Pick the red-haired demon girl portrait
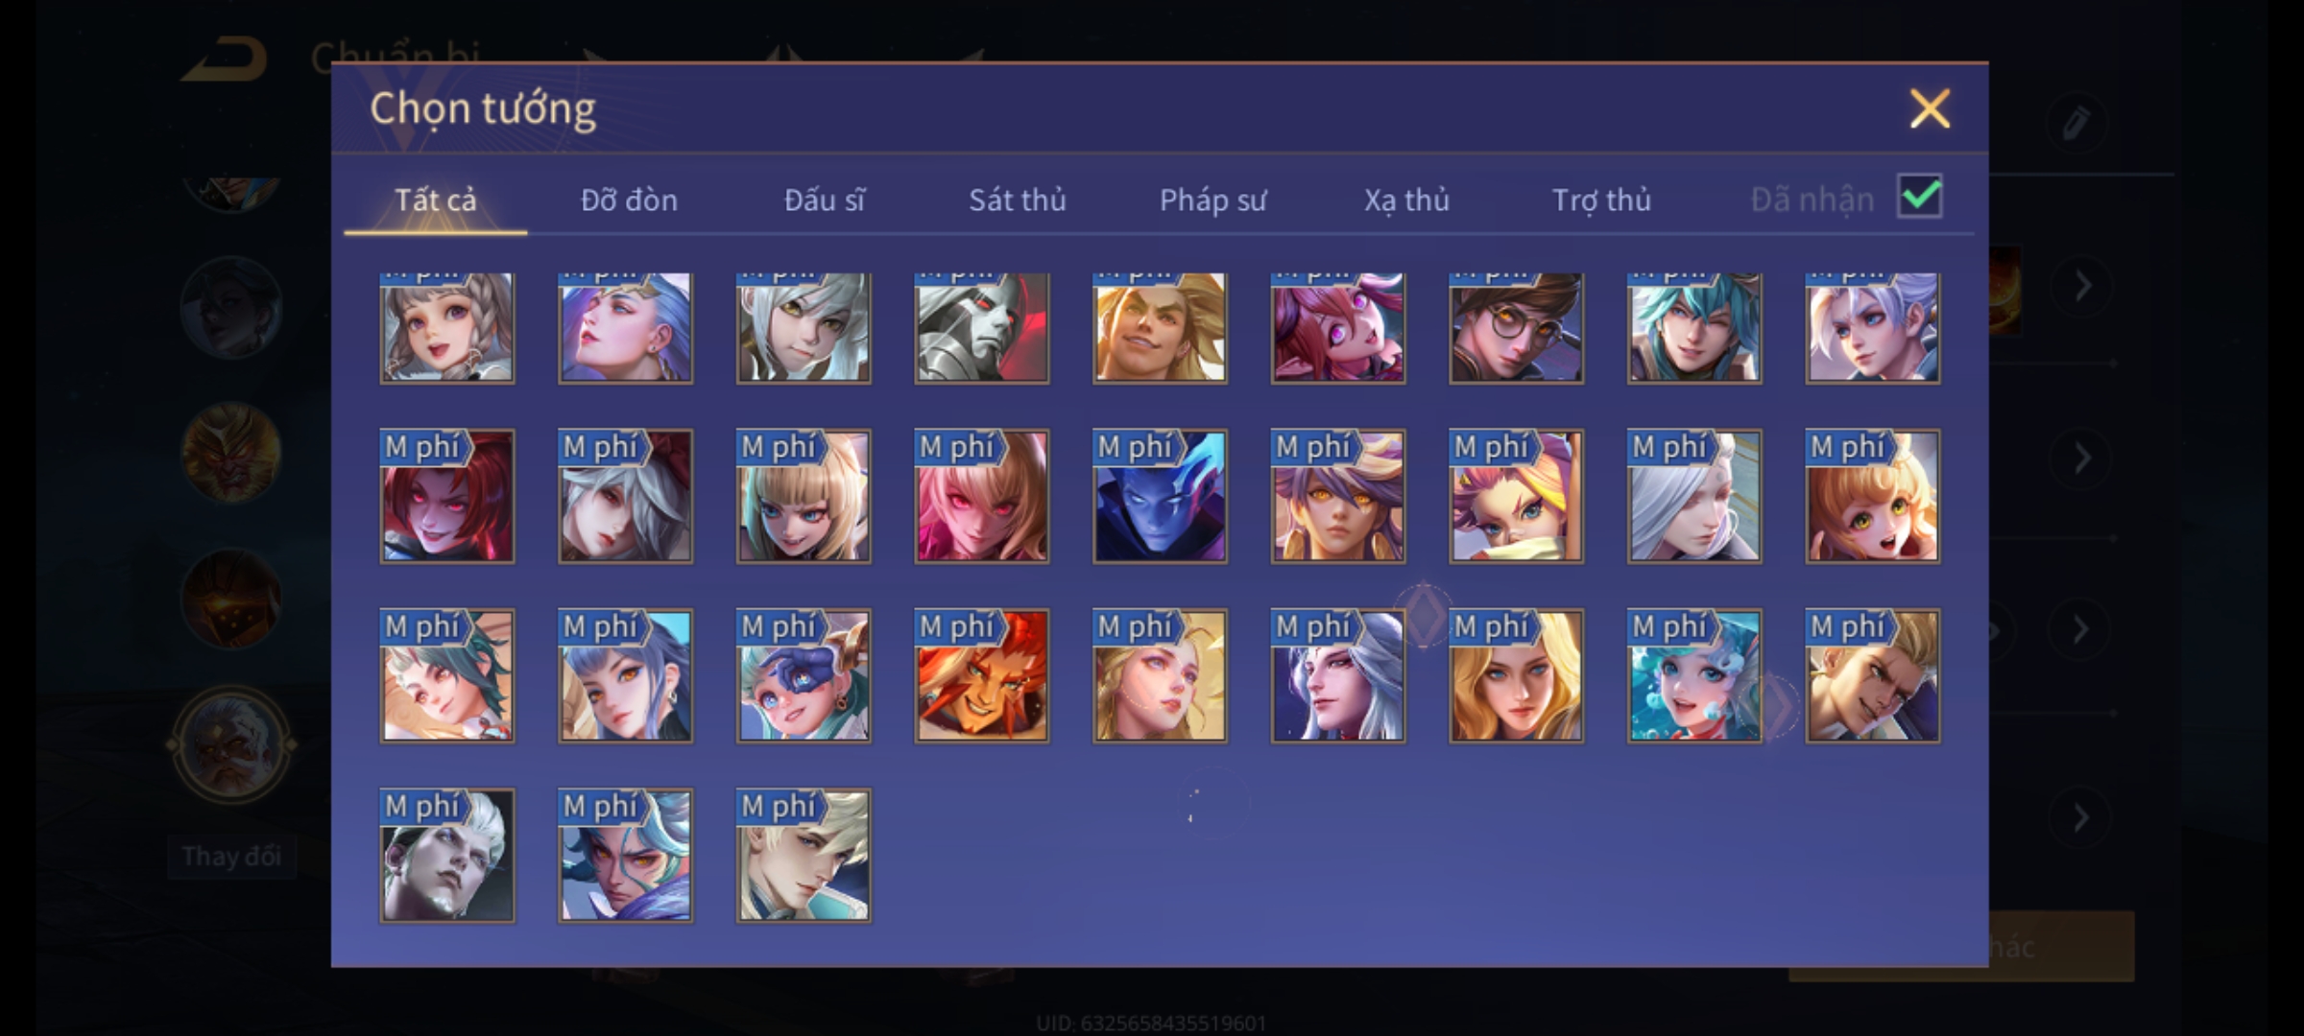 pyautogui.click(x=447, y=496)
